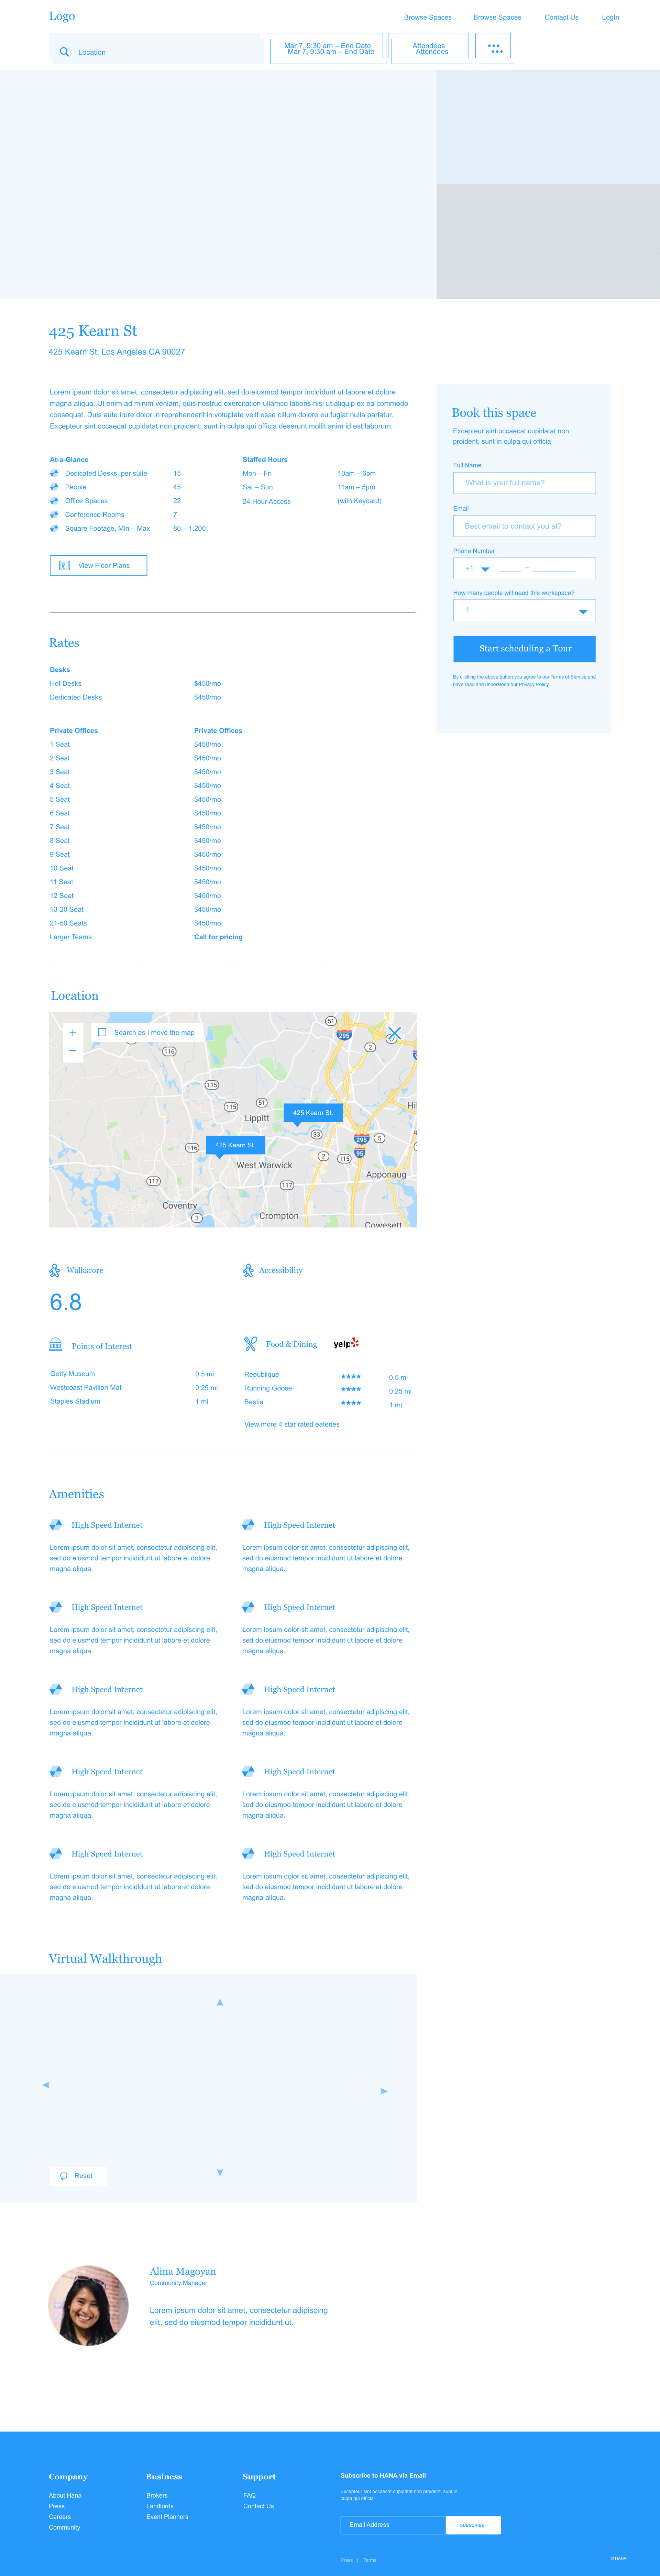Viewport: 660px width, 2576px height.
Task: Click the 6.8 Walkscore value
Action: click(66, 1302)
